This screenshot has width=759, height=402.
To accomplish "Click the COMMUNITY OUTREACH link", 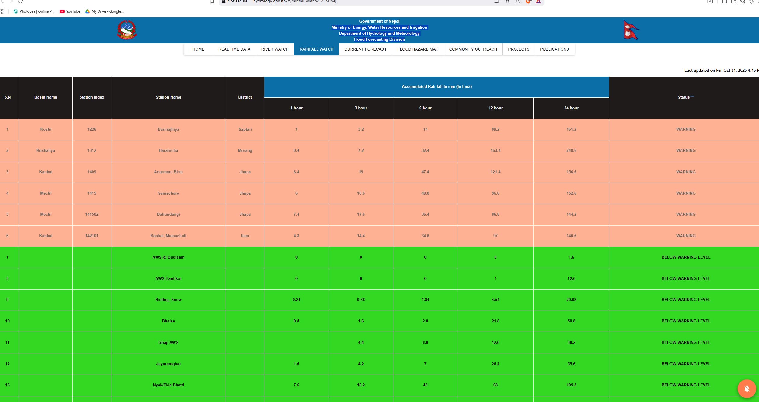I will [x=473, y=49].
